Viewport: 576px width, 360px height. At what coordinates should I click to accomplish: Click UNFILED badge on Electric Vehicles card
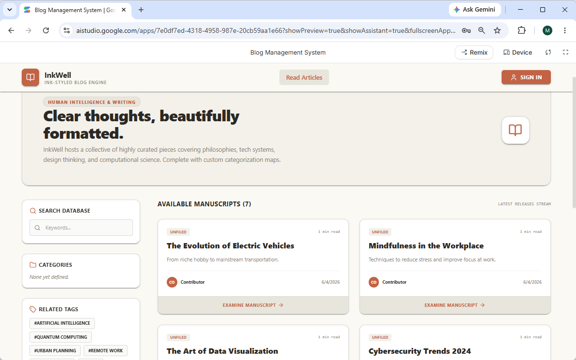point(178,232)
